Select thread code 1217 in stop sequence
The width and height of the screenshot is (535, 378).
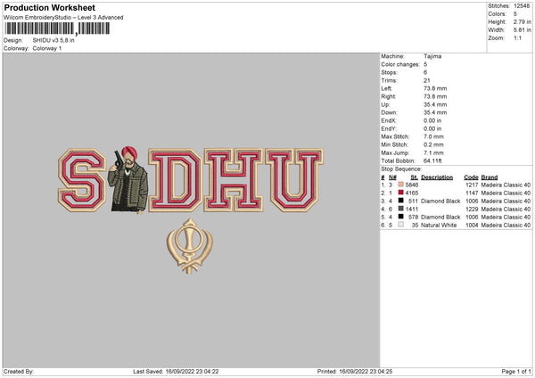point(472,185)
